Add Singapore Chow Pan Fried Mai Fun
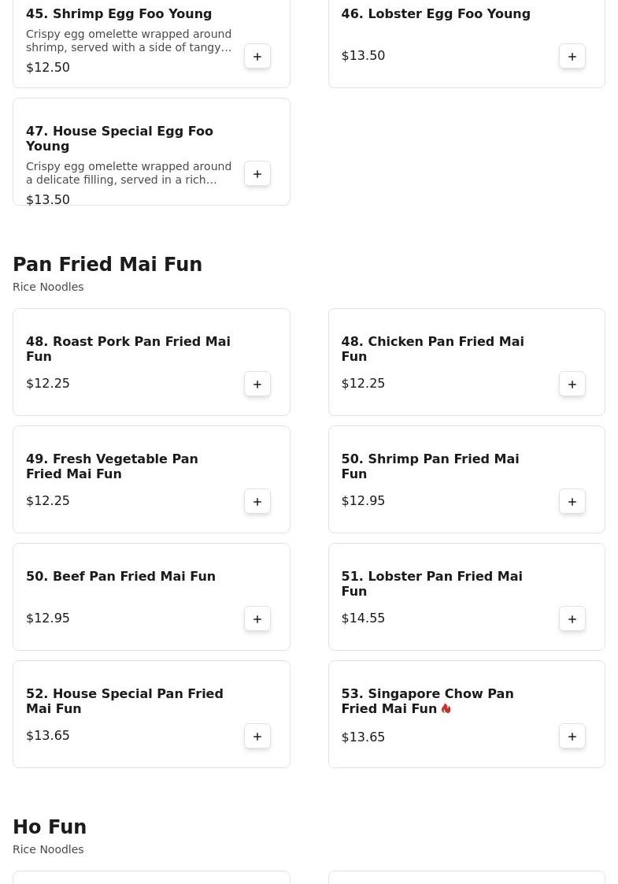The width and height of the screenshot is (618, 884). coord(572,737)
